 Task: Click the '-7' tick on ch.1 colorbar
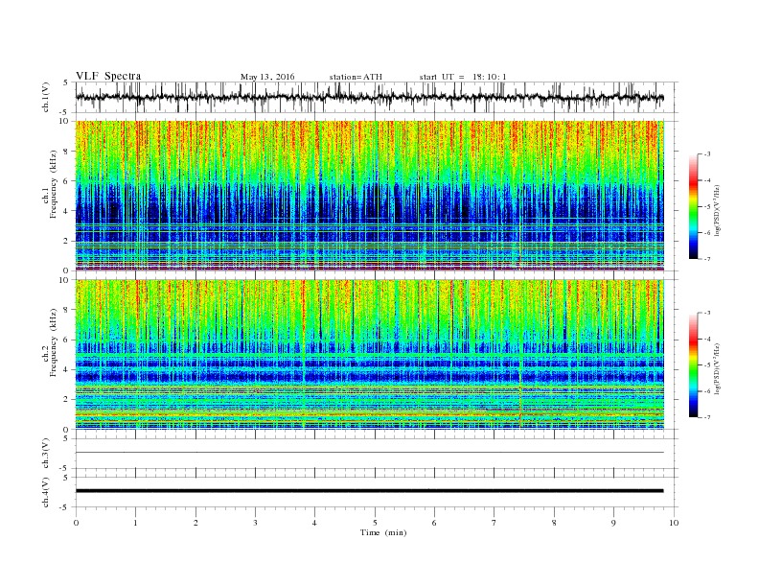point(707,259)
